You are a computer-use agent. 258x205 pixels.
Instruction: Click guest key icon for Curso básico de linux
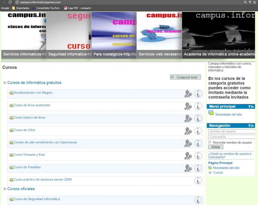[x=188, y=119]
